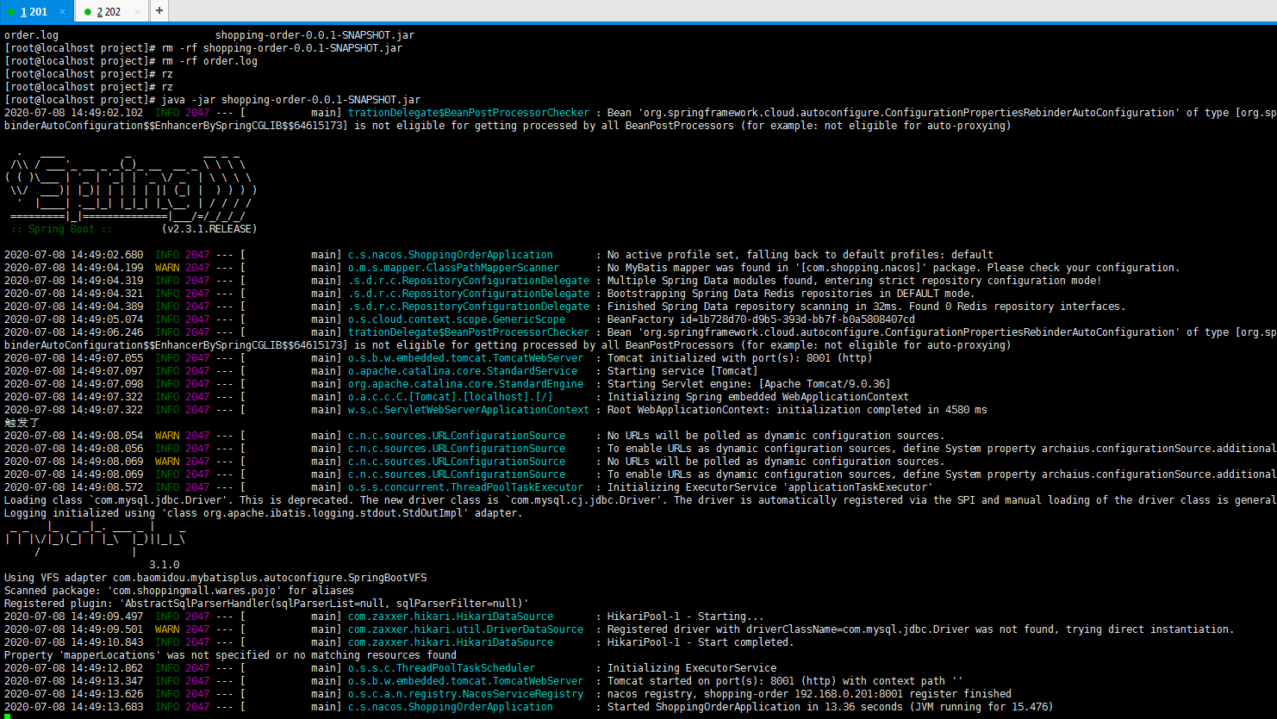
Task: Click 'Property mapperLocations was not specified' line
Action: [231, 655]
